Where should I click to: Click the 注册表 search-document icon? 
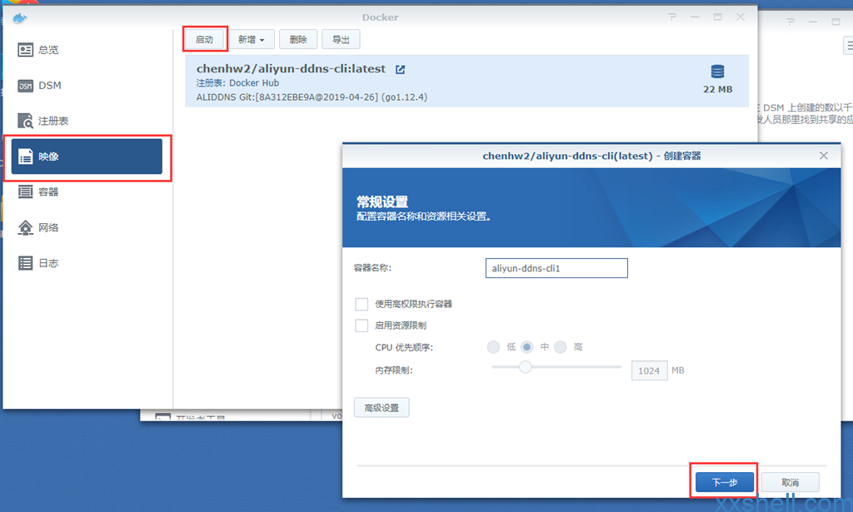click(x=26, y=121)
